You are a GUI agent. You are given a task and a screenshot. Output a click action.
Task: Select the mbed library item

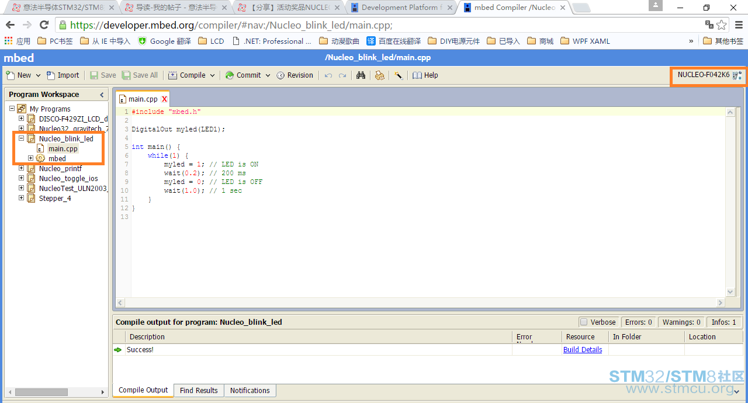57,159
